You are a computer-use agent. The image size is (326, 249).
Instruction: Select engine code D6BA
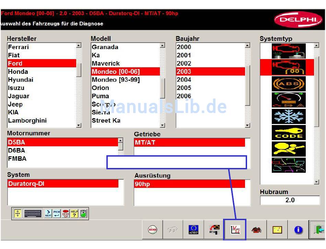(x=63, y=150)
